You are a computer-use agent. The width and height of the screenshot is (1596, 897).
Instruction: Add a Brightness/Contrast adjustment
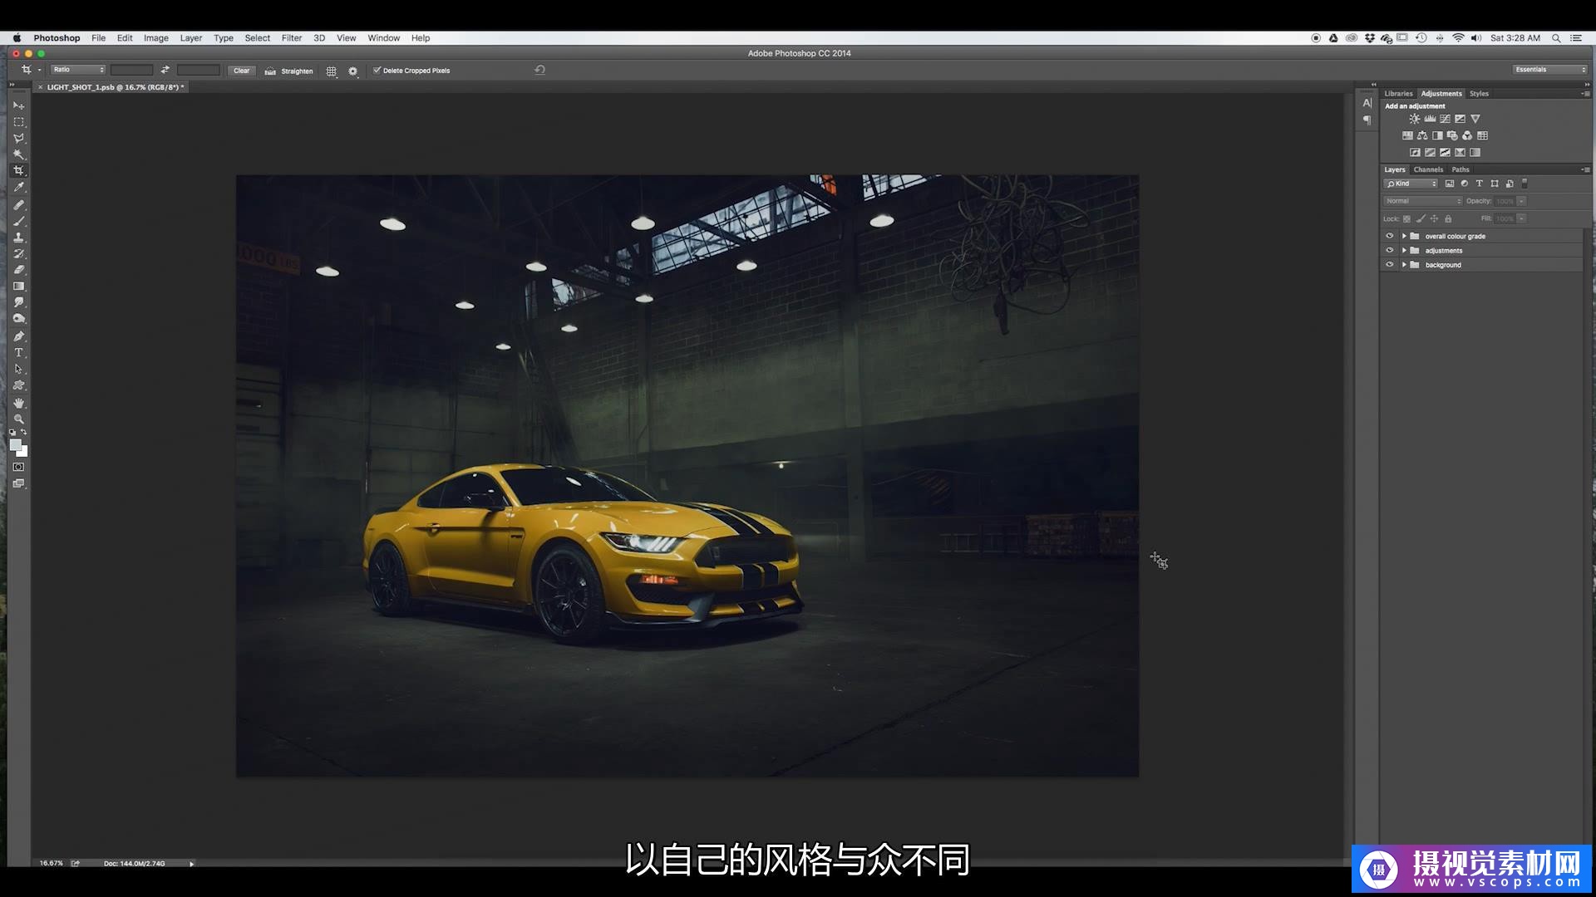pyautogui.click(x=1414, y=119)
